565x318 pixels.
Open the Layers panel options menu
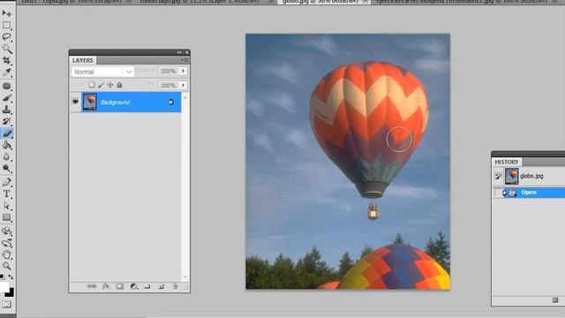tap(185, 60)
